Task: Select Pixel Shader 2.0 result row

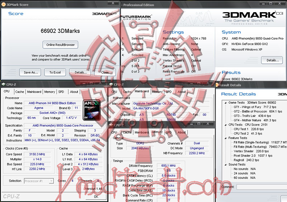Action: pos(253,156)
